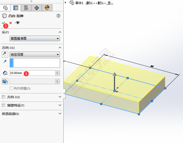Click the D1 depth icon
This screenshot has width=183, height=143.
pyautogui.click(x=5, y=73)
